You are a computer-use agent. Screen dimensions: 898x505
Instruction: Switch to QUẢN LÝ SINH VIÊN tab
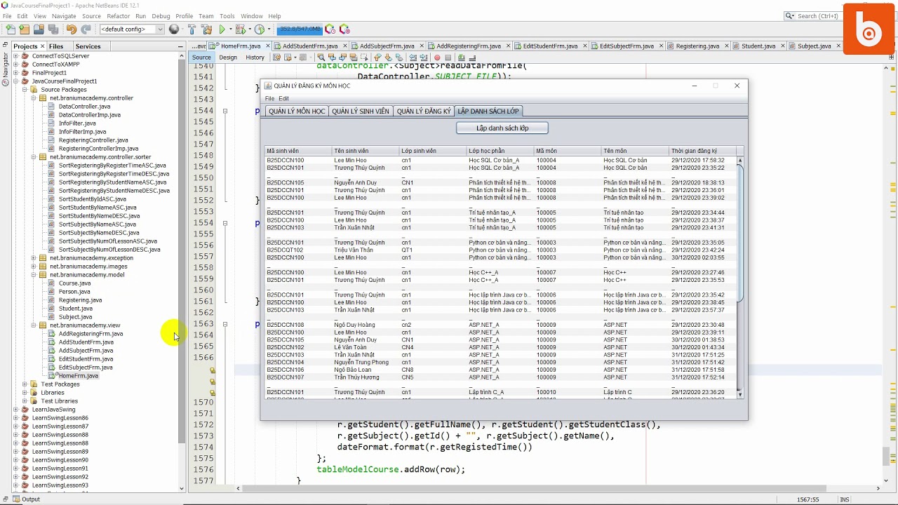360,112
